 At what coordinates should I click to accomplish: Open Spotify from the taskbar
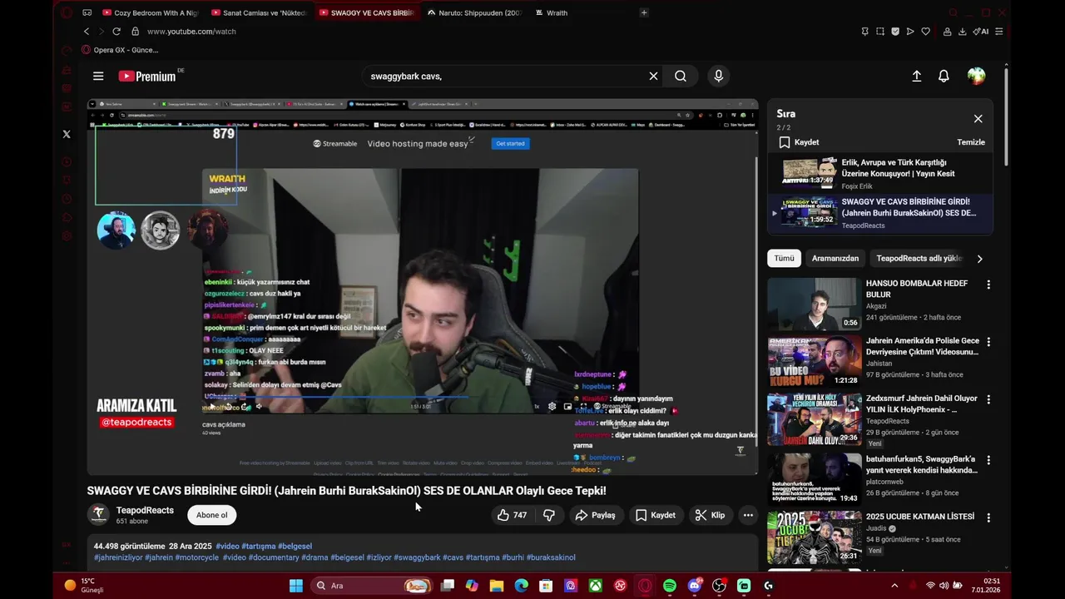coord(670,586)
